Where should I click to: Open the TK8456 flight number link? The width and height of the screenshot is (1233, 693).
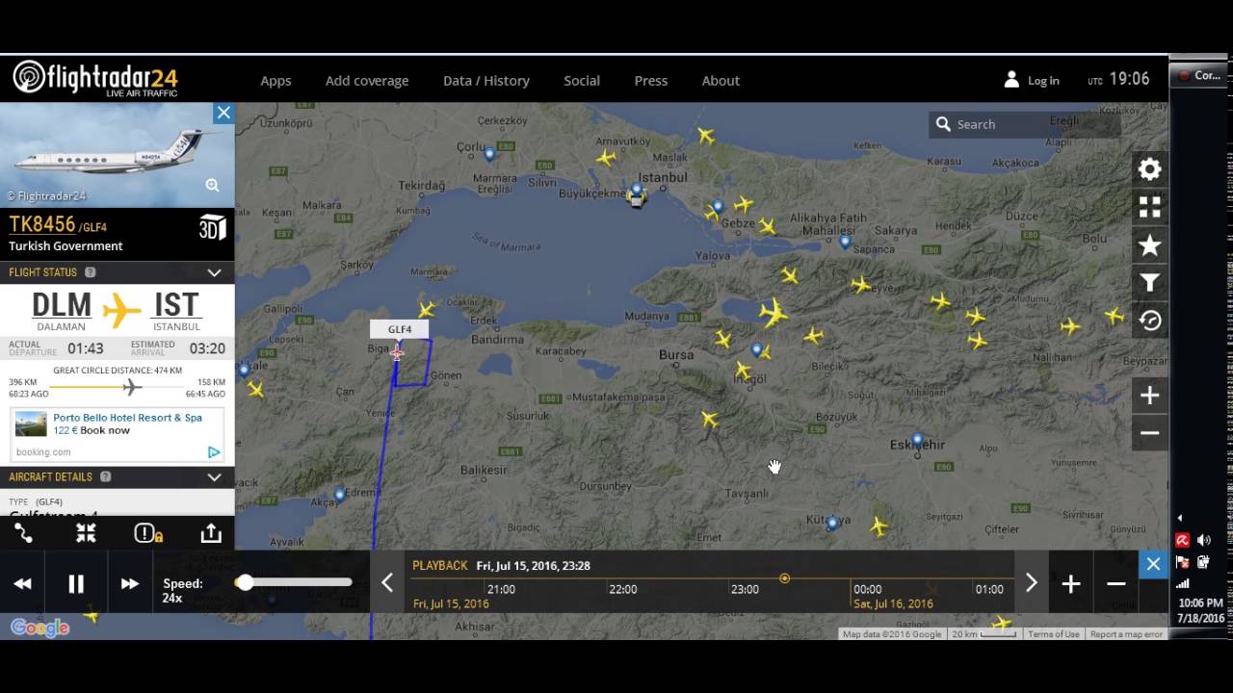point(42,224)
